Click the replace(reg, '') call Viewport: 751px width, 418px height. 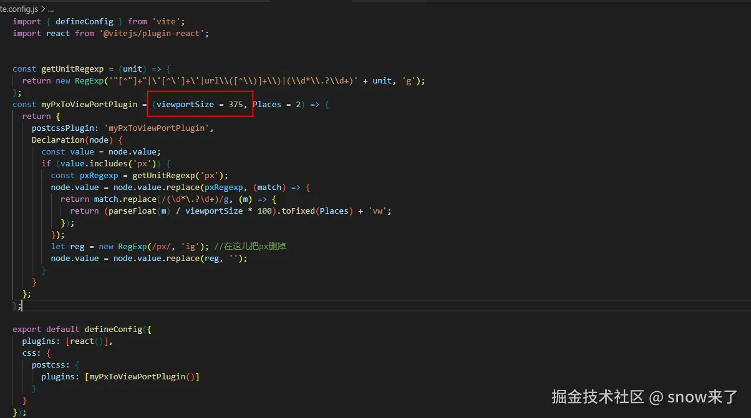point(204,258)
